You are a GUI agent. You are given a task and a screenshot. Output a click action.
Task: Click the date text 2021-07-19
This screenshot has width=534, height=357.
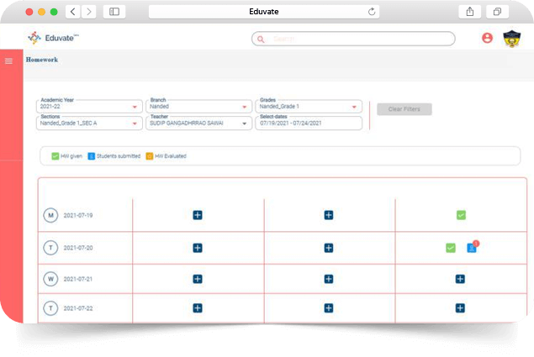coord(78,215)
